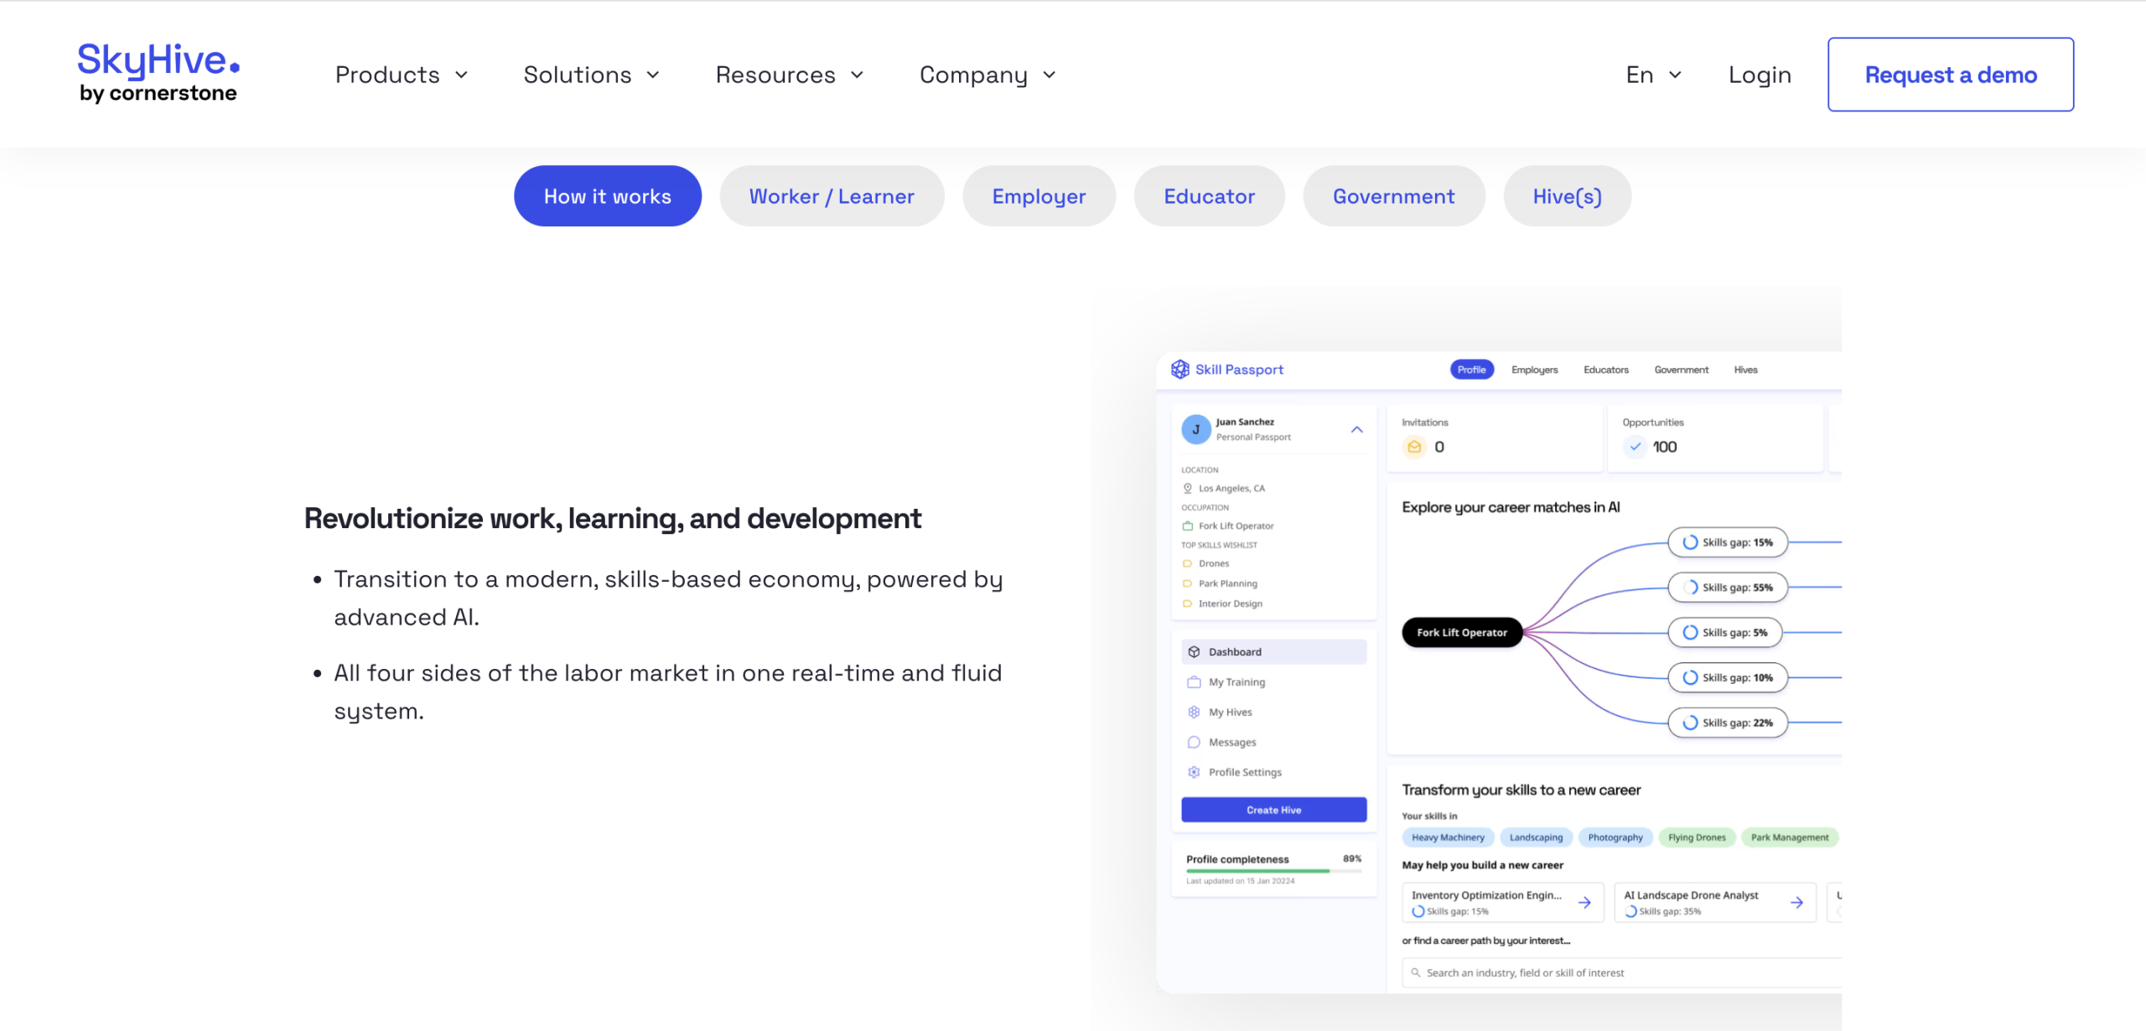Viewport: 2146px width, 1031px height.
Task: Click the Dashboard cube icon
Action: click(1194, 652)
